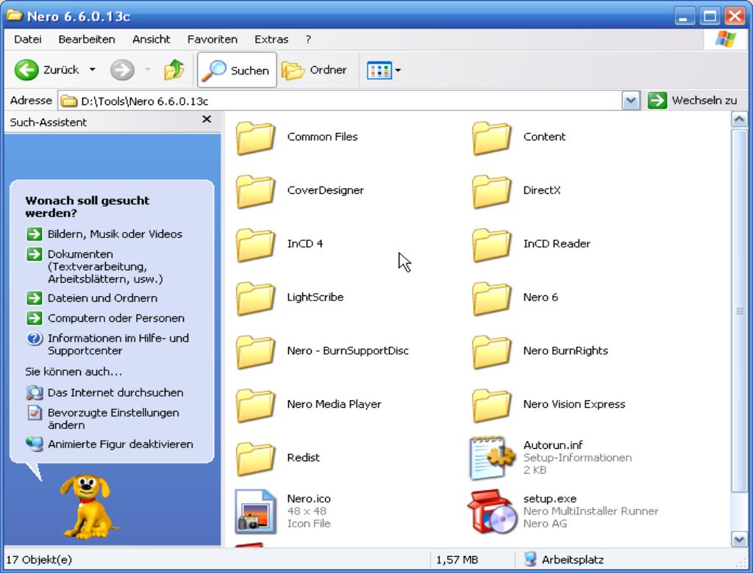This screenshot has height=573, width=753.
Task: Choose Computern oder Personen search
Action: tap(115, 318)
